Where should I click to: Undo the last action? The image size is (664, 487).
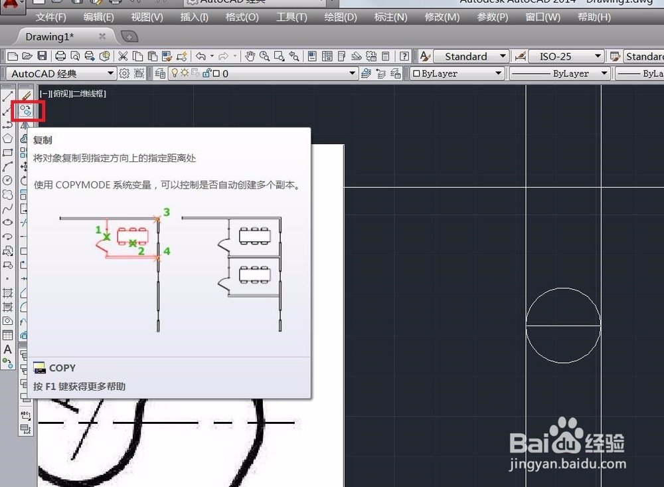click(x=201, y=56)
